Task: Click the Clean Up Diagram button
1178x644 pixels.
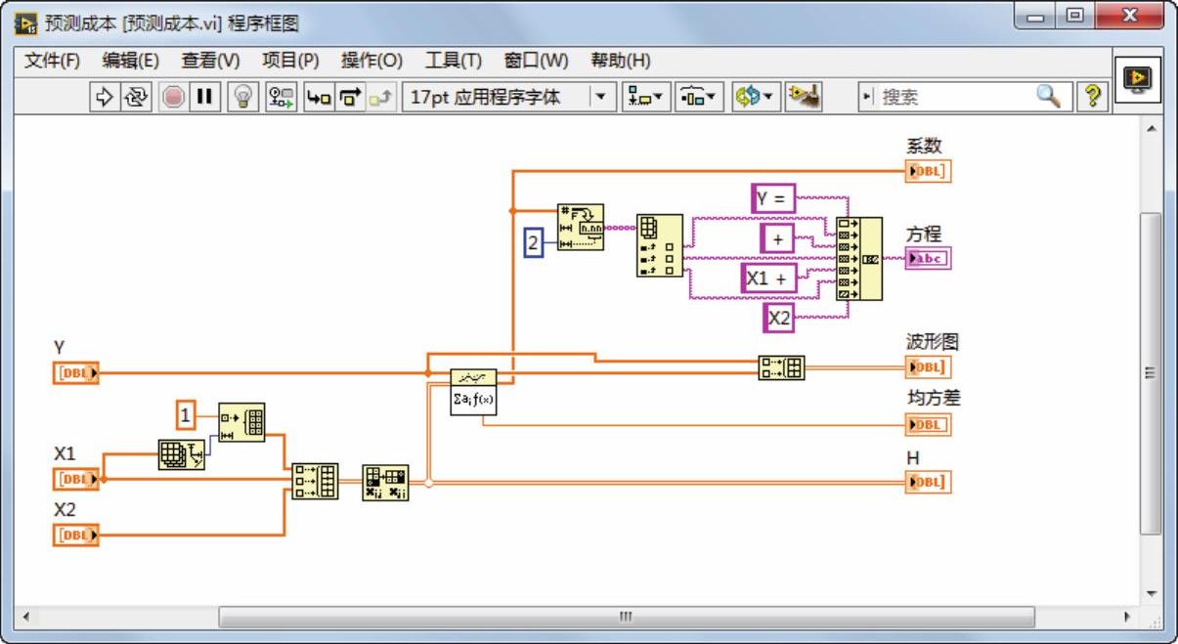Action: [x=804, y=97]
